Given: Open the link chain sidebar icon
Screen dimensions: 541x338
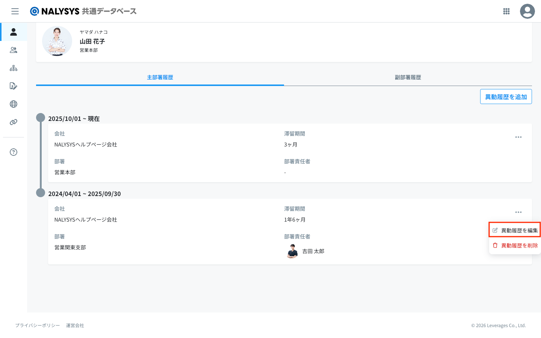Looking at the screenshot, I should (x=14, y=122).
